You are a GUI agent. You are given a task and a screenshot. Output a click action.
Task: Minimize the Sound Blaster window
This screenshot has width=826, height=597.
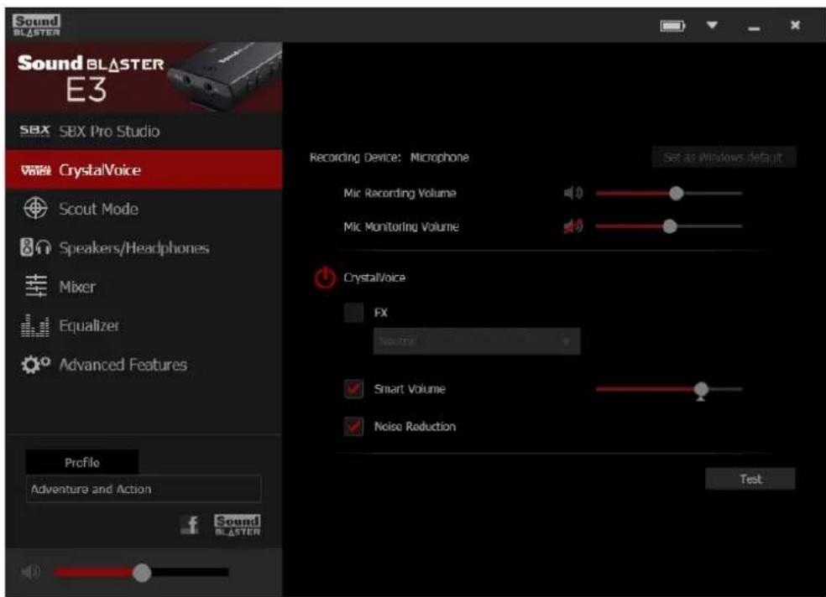pyautogui.click(x=754, y=29)
